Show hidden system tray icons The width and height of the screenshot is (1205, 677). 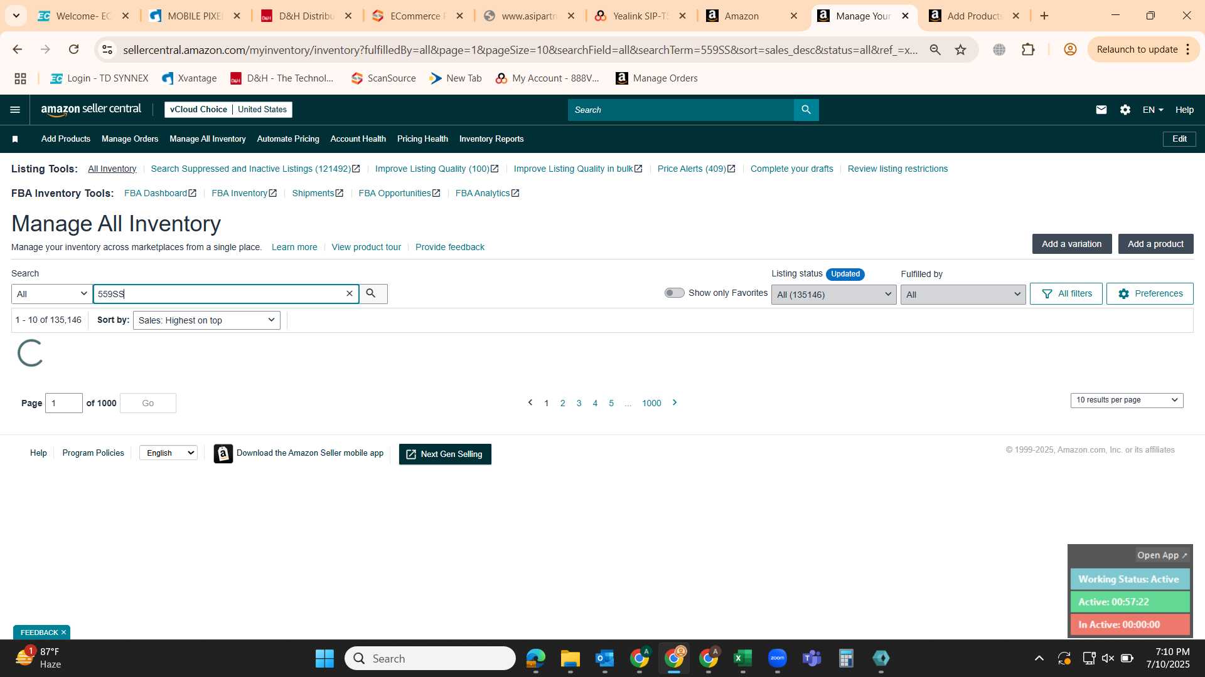[1039, 658]
